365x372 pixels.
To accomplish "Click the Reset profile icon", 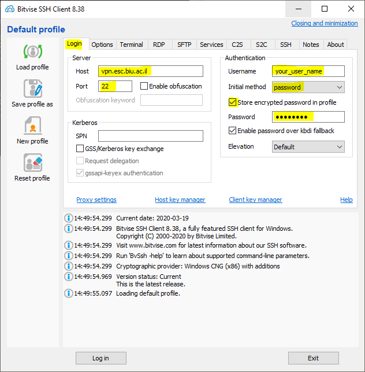I will (33, 163).
